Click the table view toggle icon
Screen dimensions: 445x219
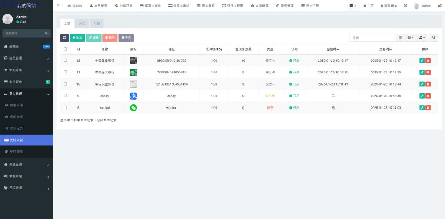coord(400,38)
